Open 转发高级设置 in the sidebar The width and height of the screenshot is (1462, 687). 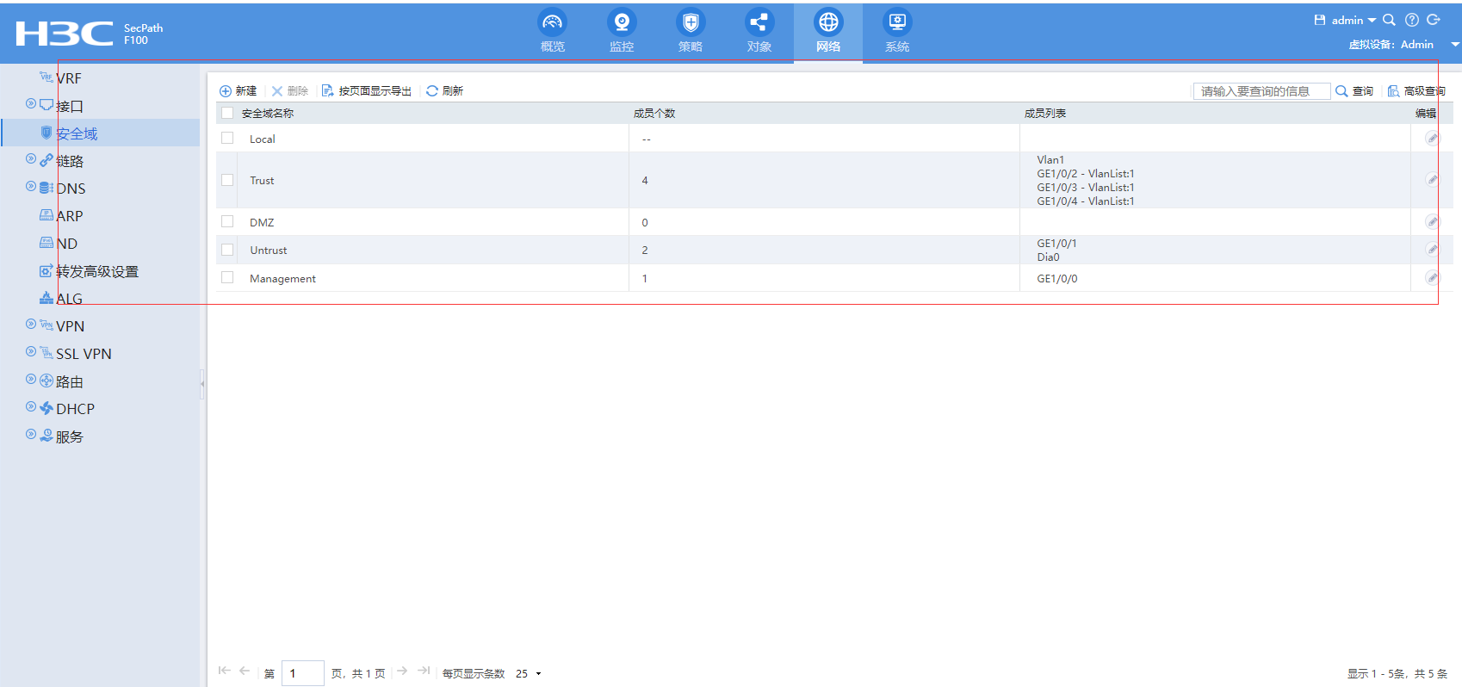pyautogui.click(x=97, y=271)
